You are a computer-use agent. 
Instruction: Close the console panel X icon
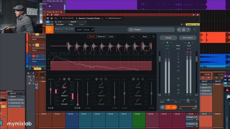[28, 73]
